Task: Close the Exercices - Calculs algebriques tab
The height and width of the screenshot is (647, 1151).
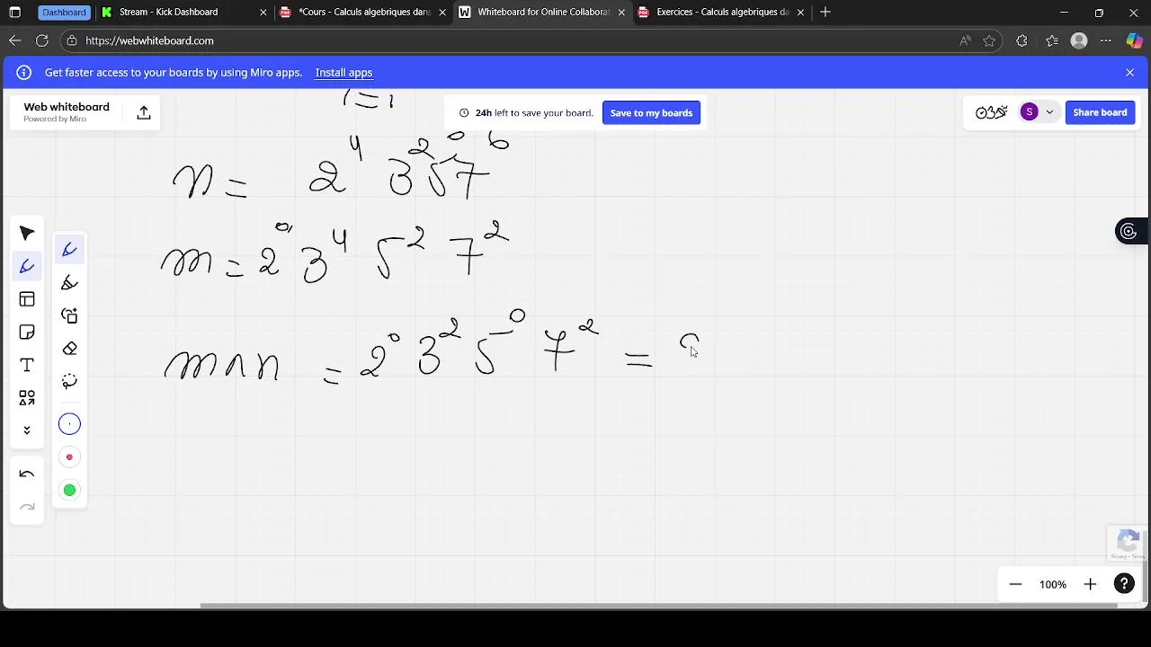Action: (800, 13)
